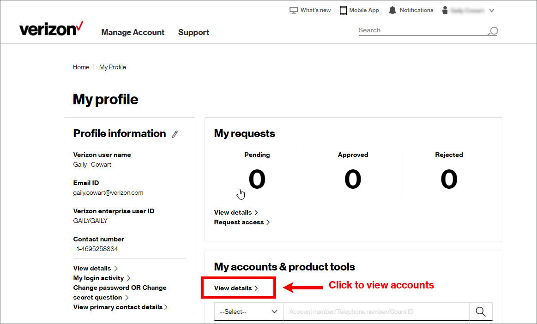Click the account search magnifier button
The image size is (537, 324).
[x=481, y=312]
